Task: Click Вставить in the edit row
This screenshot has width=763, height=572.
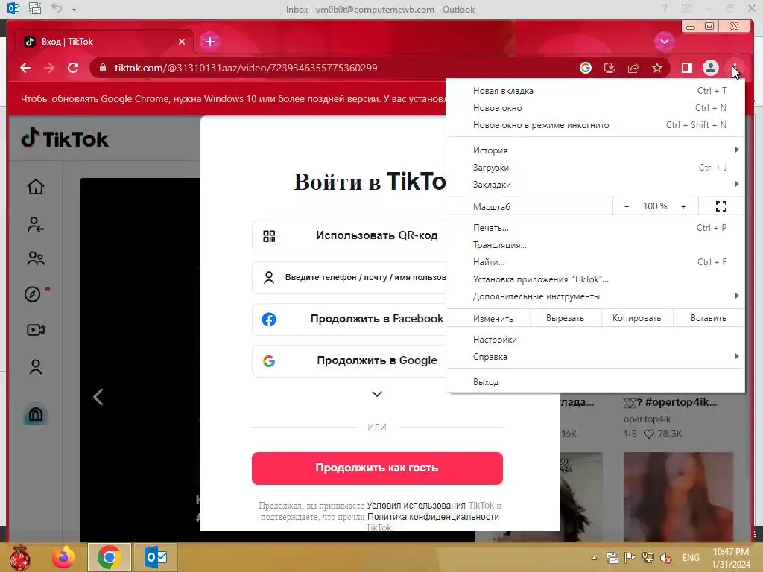Action: pyautogui.click(x=709, y=318)
